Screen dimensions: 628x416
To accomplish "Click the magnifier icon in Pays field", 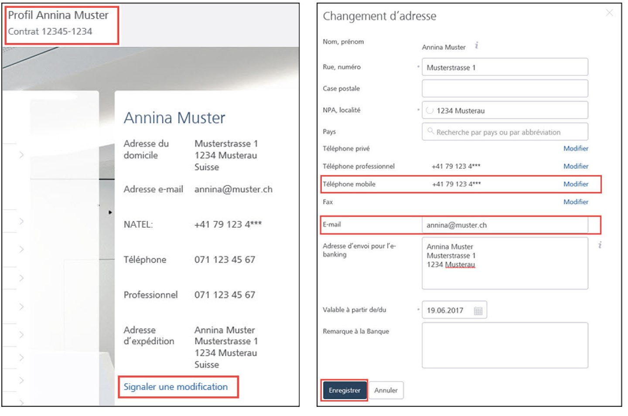I will pyautogui.click(x=430, y=131).
